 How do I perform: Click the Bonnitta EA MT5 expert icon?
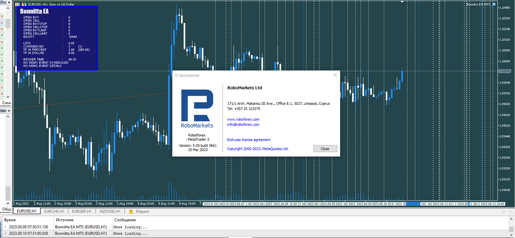(494, 4)
